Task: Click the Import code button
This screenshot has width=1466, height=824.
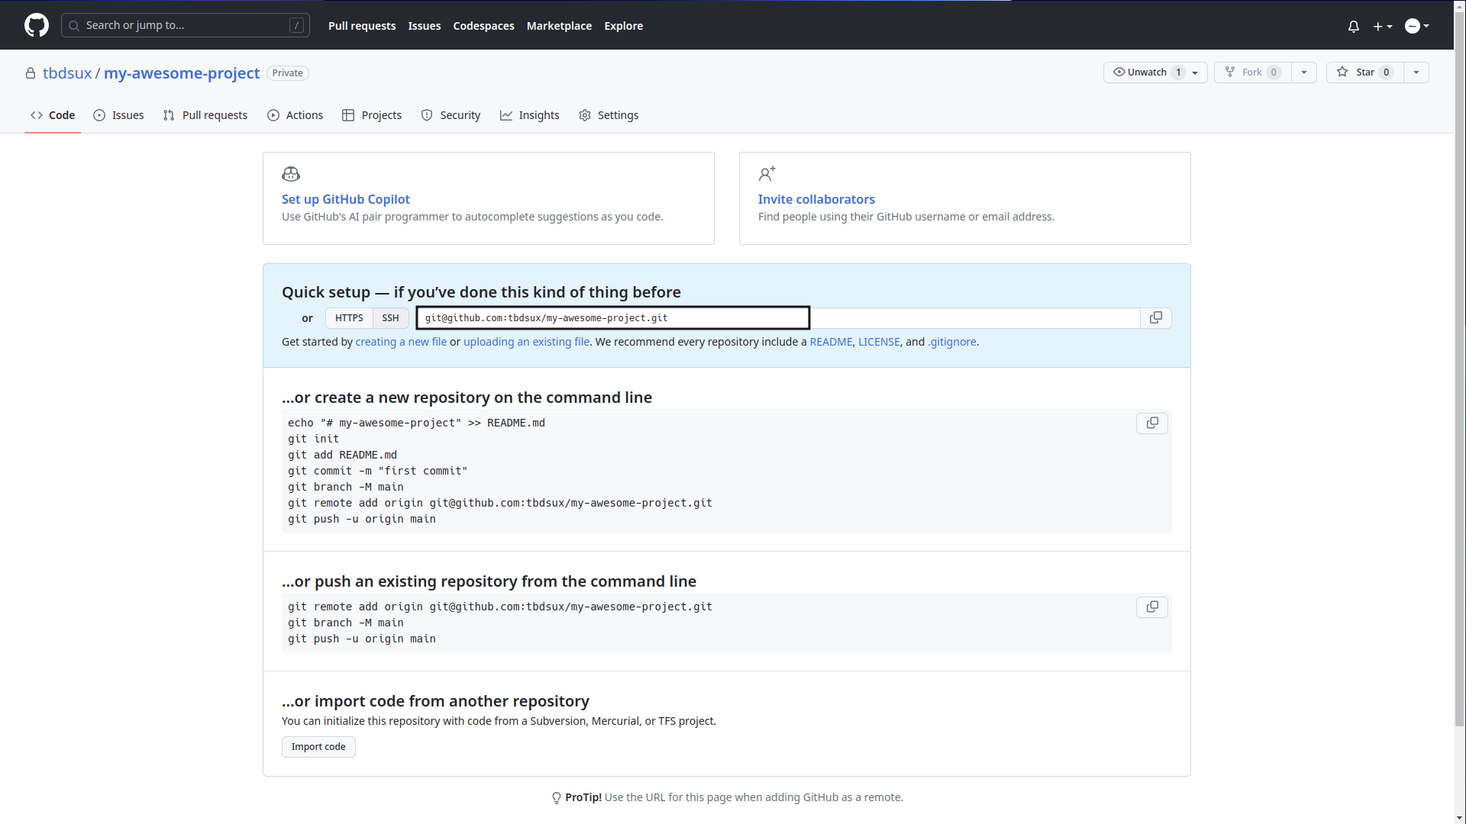Action: (x=318, y=747)
